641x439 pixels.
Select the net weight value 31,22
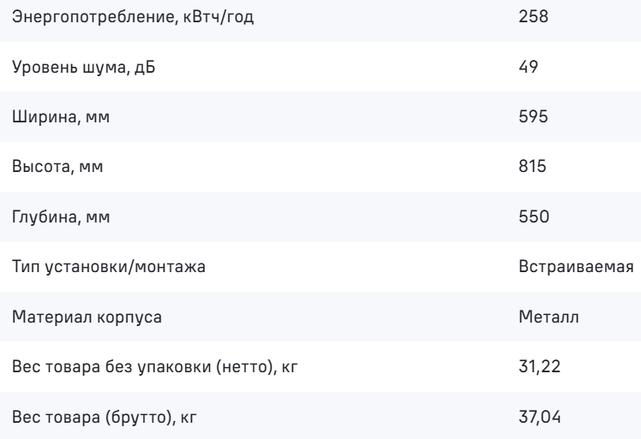(539, 367)
